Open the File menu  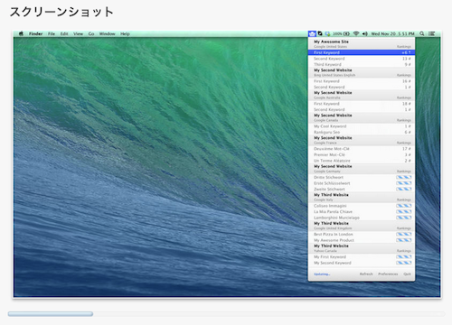click(x=52, y=33)
